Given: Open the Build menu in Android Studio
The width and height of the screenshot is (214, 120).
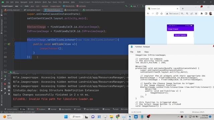Looking at the screenshot, I should tap(44, 2).
